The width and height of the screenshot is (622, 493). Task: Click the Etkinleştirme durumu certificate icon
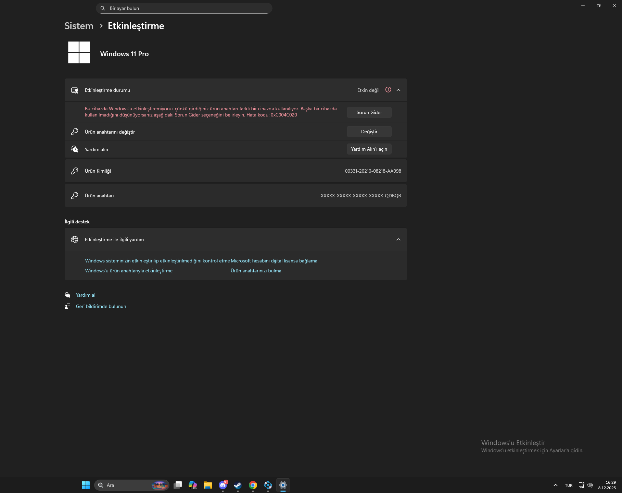point(75,90)
